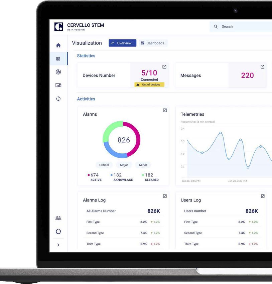Screen dimensions: 272x284
Task: Open the Alarms card external link icon
Action: click(165, 110)
